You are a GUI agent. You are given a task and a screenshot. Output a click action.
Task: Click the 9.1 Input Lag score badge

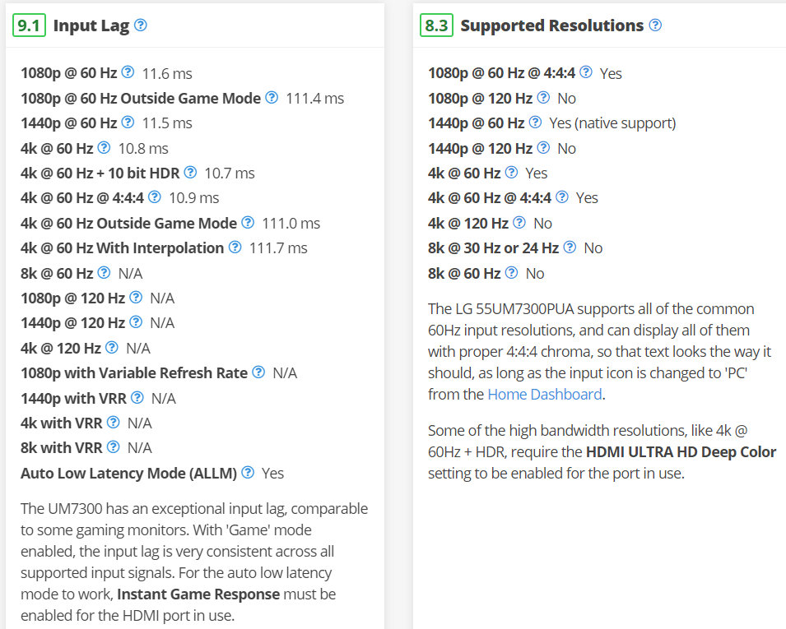tap(28, 25)
